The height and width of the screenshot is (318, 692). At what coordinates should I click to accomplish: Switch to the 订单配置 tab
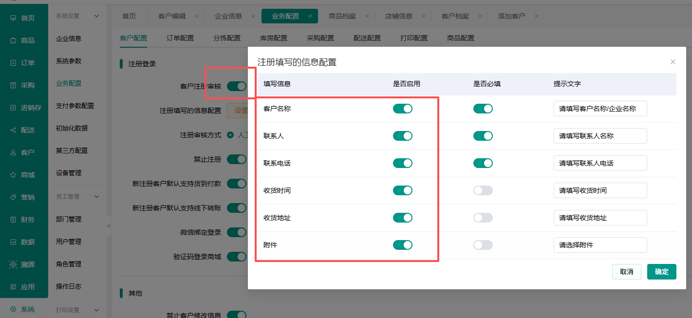[180, 38]
